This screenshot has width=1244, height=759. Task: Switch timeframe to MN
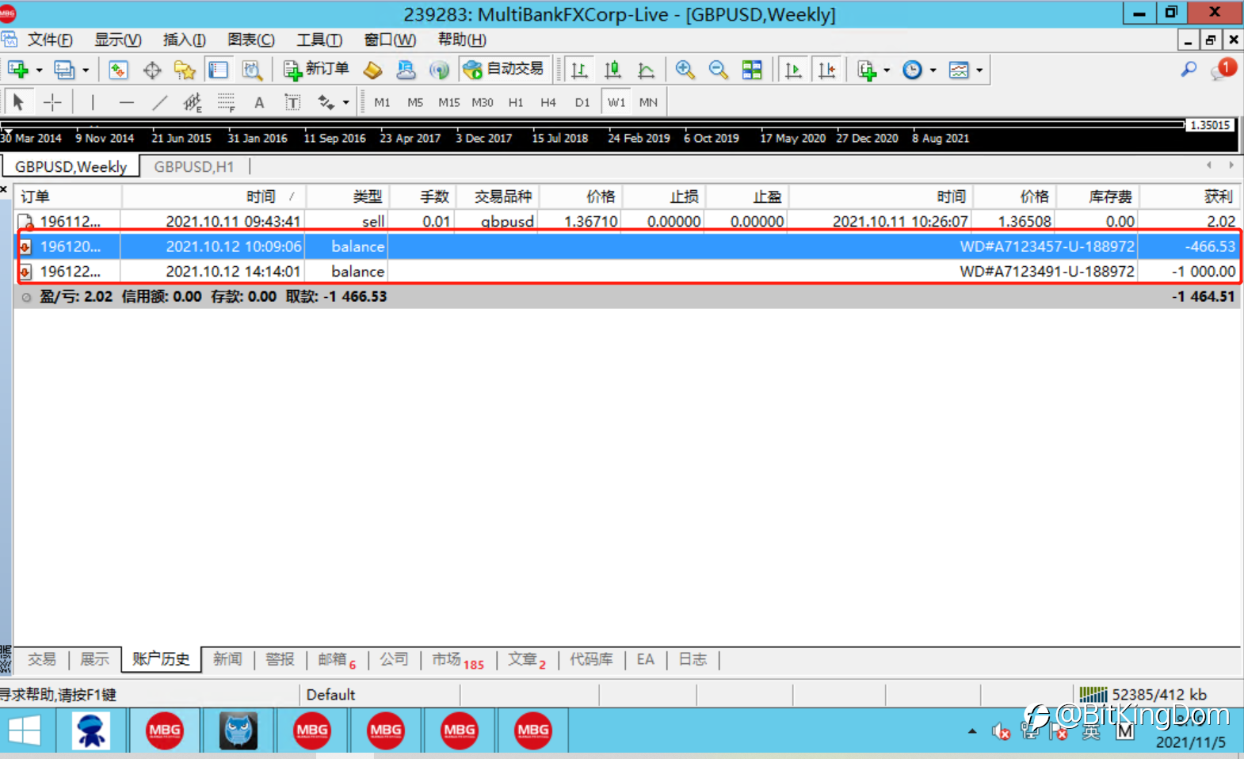pos(648,102)
